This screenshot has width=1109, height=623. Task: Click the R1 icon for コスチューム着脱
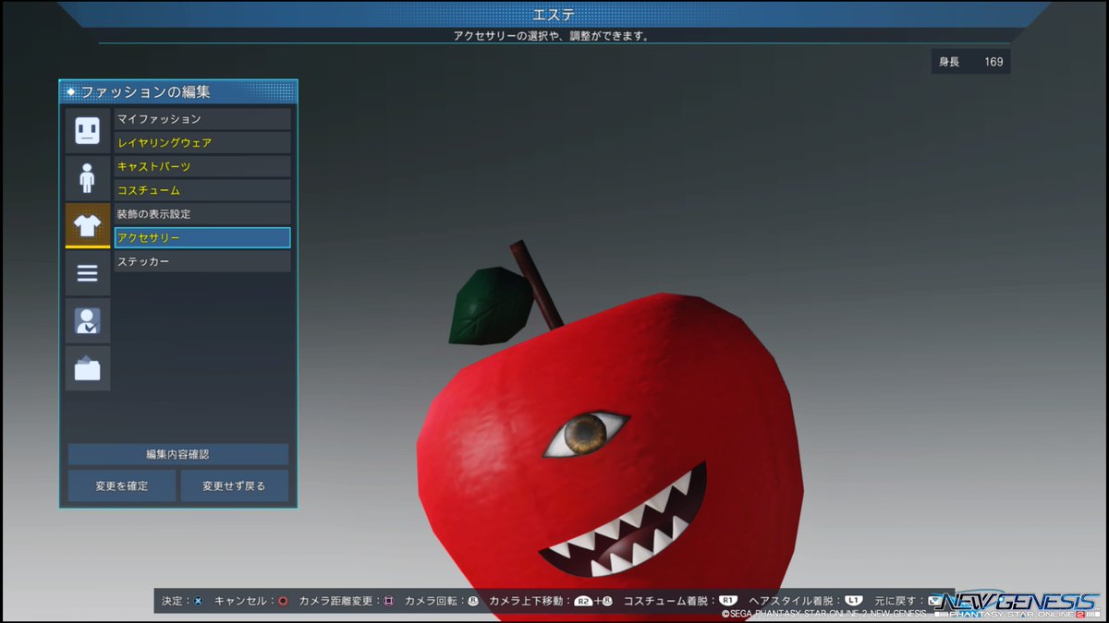(x=728, y=600)
